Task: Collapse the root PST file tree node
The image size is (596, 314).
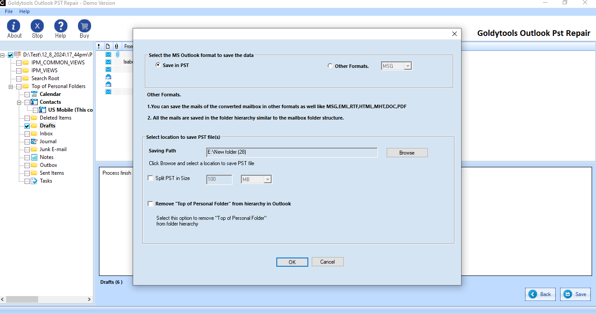Action: (3, 55)
